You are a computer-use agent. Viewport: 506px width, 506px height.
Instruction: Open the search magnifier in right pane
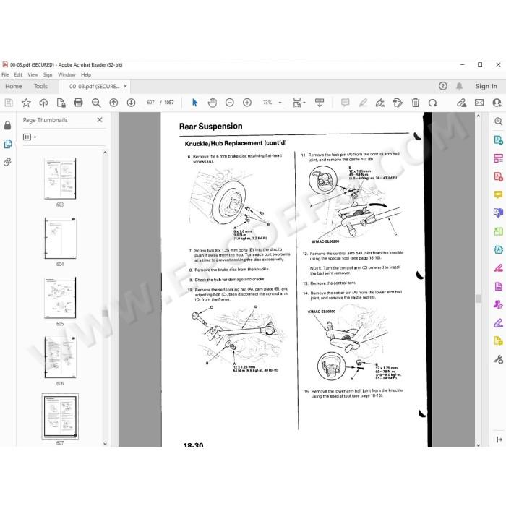(498, 121)
